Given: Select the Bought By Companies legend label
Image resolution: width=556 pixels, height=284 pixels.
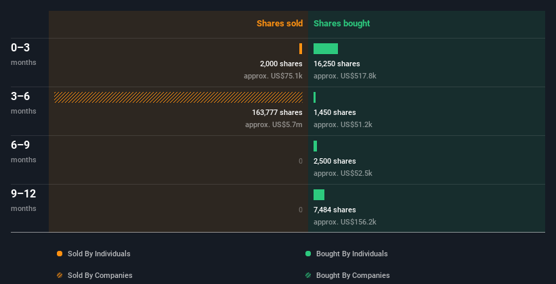Looking at the screenshot, I should pos(353,275).
